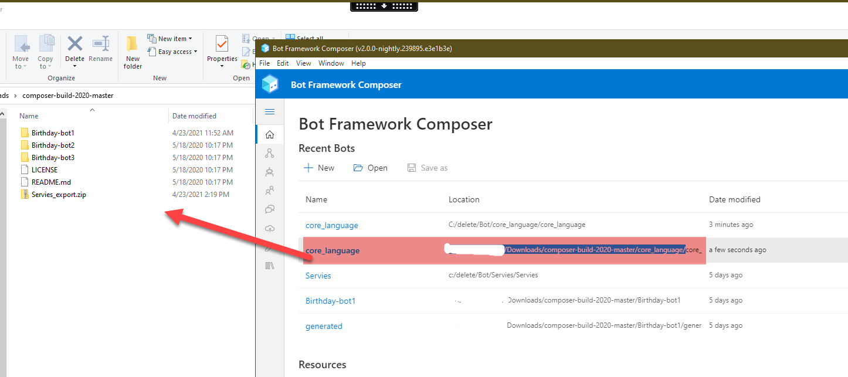This screenshot has height=377, width=848.
Task: Click the Name column sort chevron
Action: pyautogui.click(x=92, y=110)
